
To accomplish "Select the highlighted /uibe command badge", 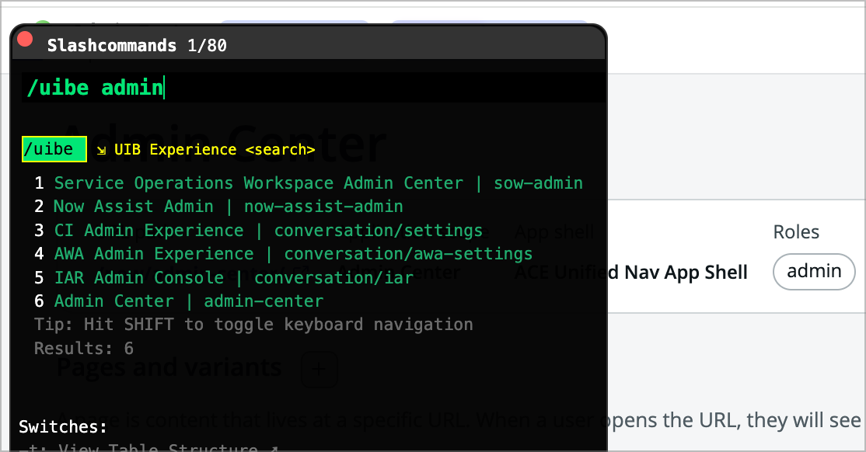I will click(x=54, y=149).
